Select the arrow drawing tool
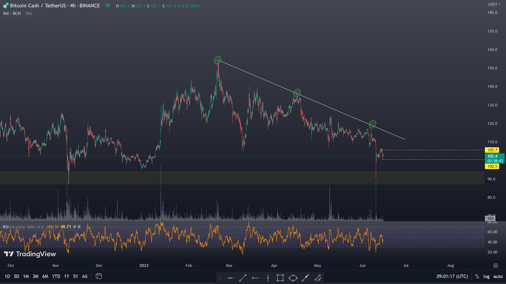This screenshot has height=284, width=506. point(305,278)
